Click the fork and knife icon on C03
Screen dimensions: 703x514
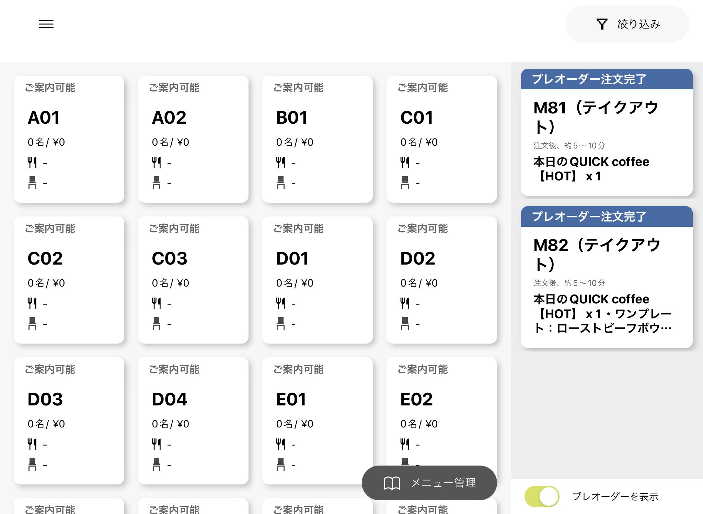coord(156,303)
